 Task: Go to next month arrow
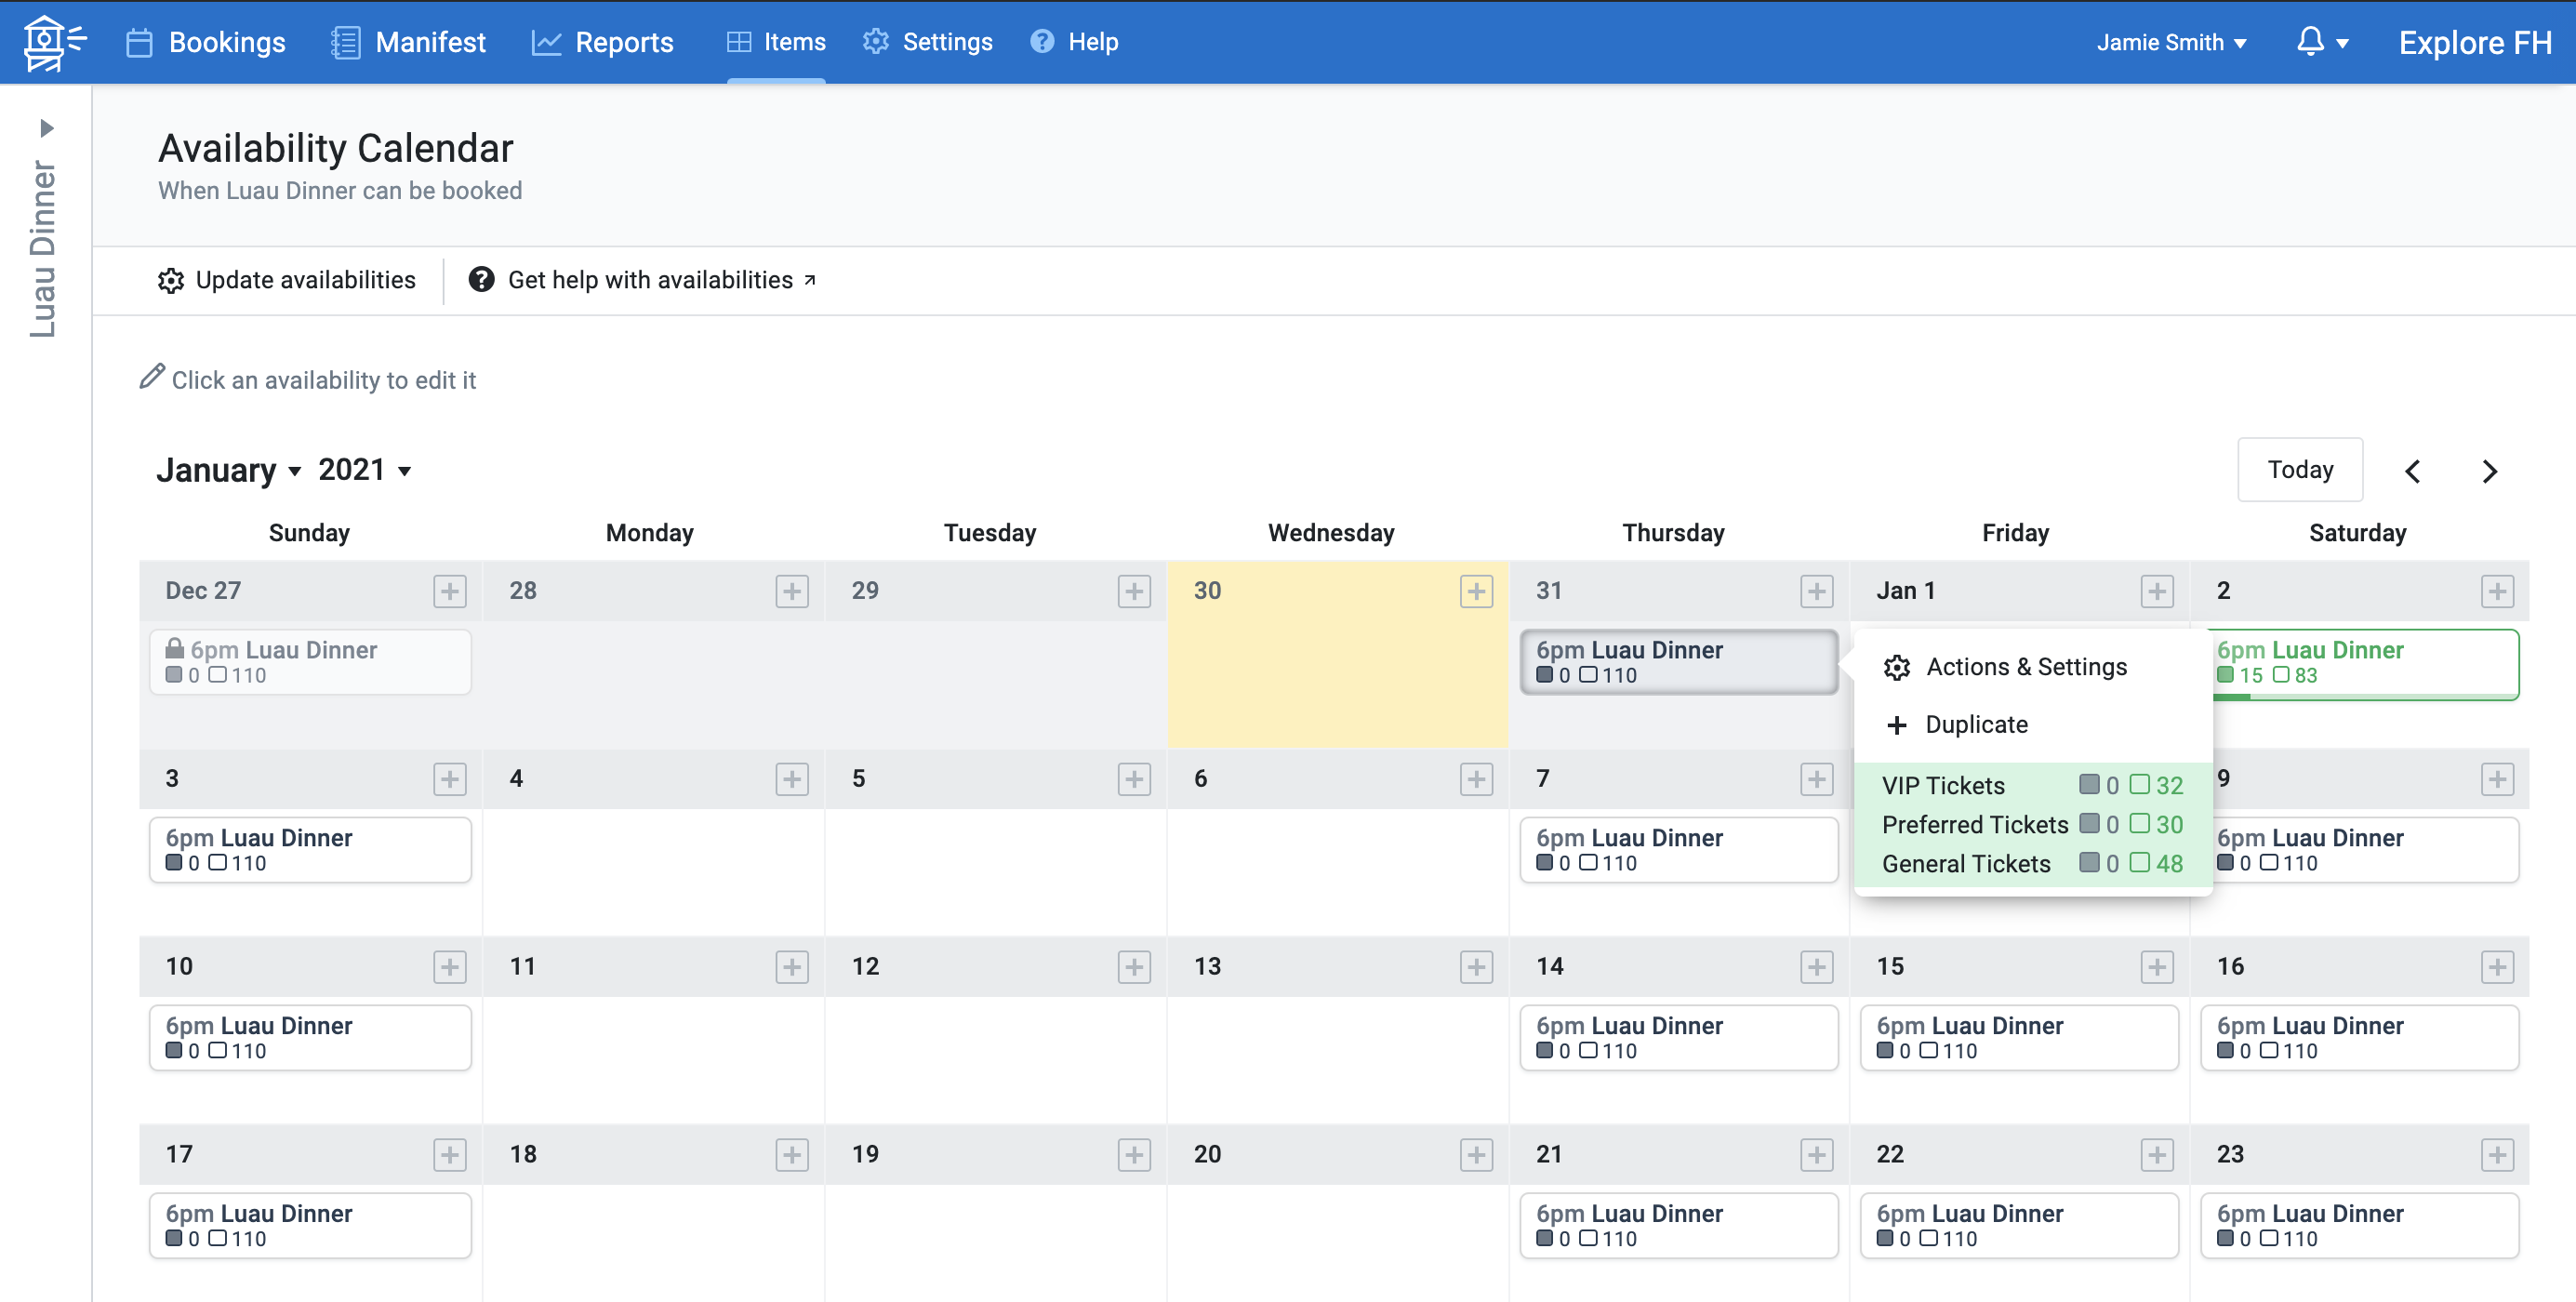[2490, 471]
